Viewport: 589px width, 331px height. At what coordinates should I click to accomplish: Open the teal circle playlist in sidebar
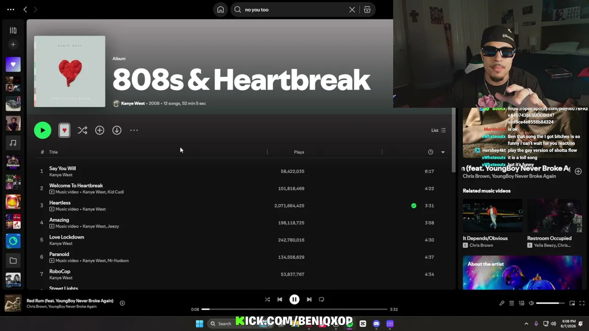pyautogui.click(x=13, y=241)
